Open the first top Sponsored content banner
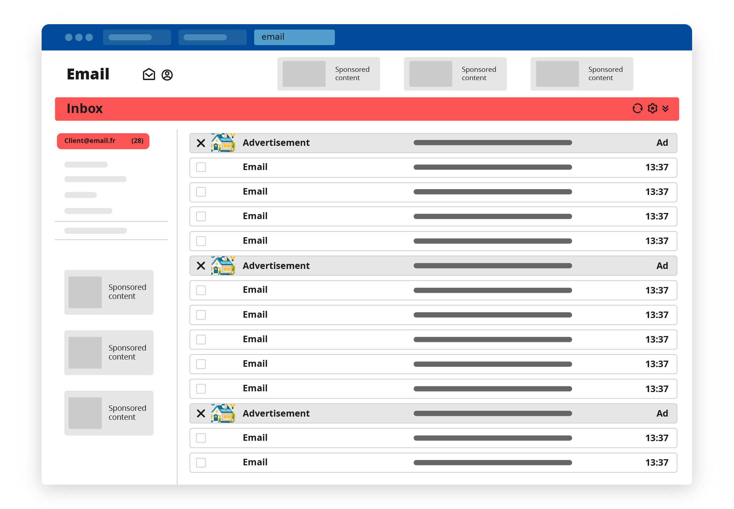The image size is (734, 509). click(x=328, y=74)
